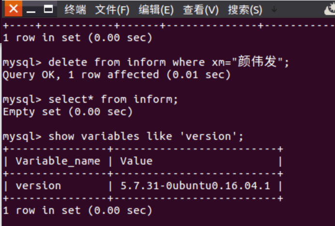Maximize the terminal window
The height and width of the screenshot is (226, 335).
[x=48, y=9]
